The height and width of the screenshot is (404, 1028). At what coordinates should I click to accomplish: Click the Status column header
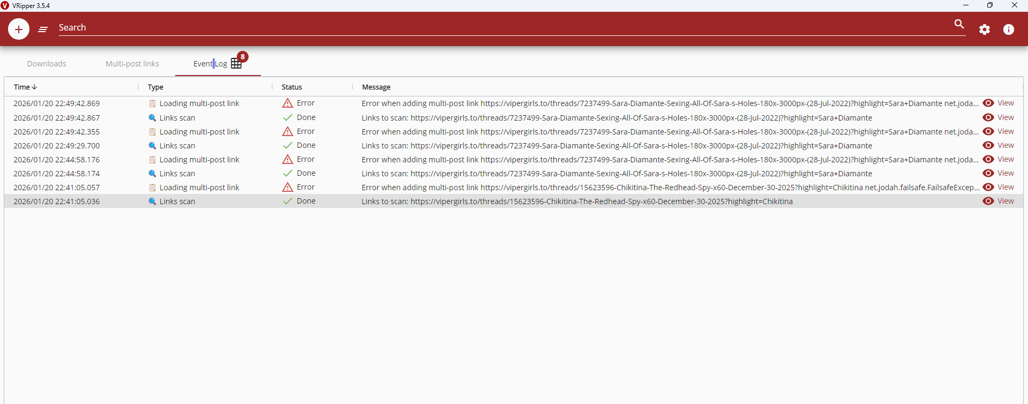292,87
